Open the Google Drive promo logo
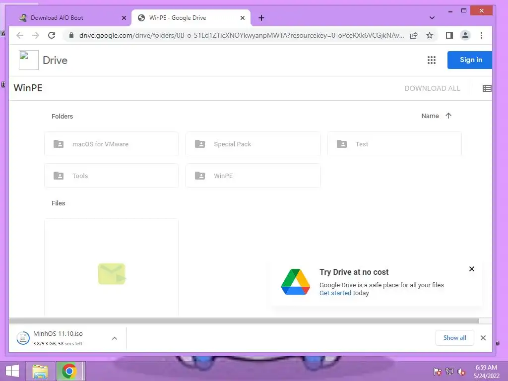This screenshot has height=381, width=508. pyautogui.click(x=296, y=282)
